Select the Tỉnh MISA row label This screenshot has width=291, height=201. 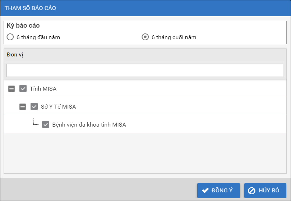click(43, 88)
